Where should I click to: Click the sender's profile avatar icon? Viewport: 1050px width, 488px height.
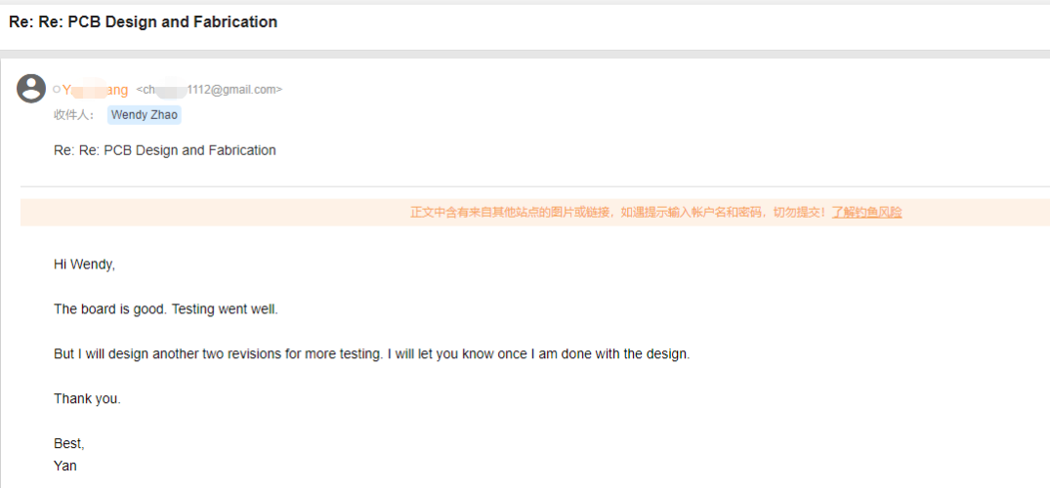pos(31,89)
